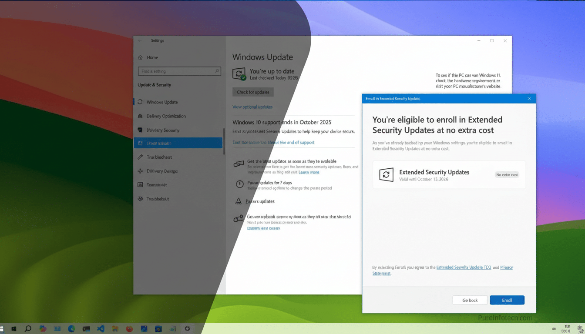Click the Enroll button in the dialog

pos(507,300)
